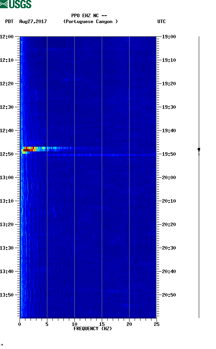Click the '19:30' UTC time label
Viewport: 216px width, 349px height.
pyautogui.click(x=169, y=107)
